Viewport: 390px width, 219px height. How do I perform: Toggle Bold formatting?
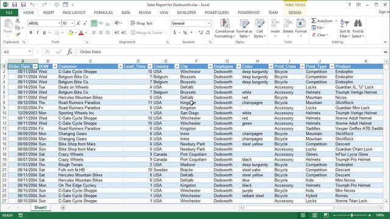click(x=31, y=32)
